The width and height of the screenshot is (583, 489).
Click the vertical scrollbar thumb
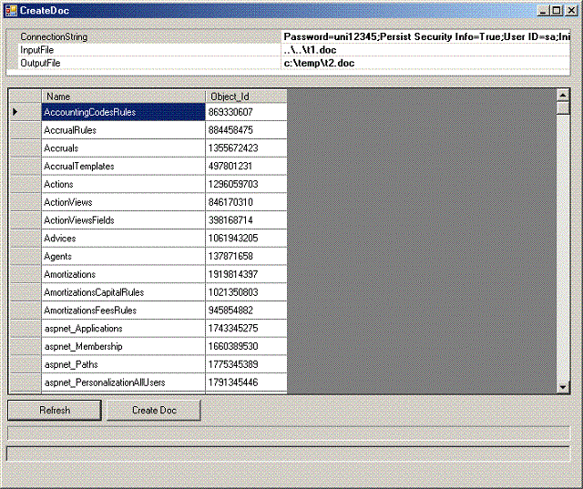pos(563,107)
